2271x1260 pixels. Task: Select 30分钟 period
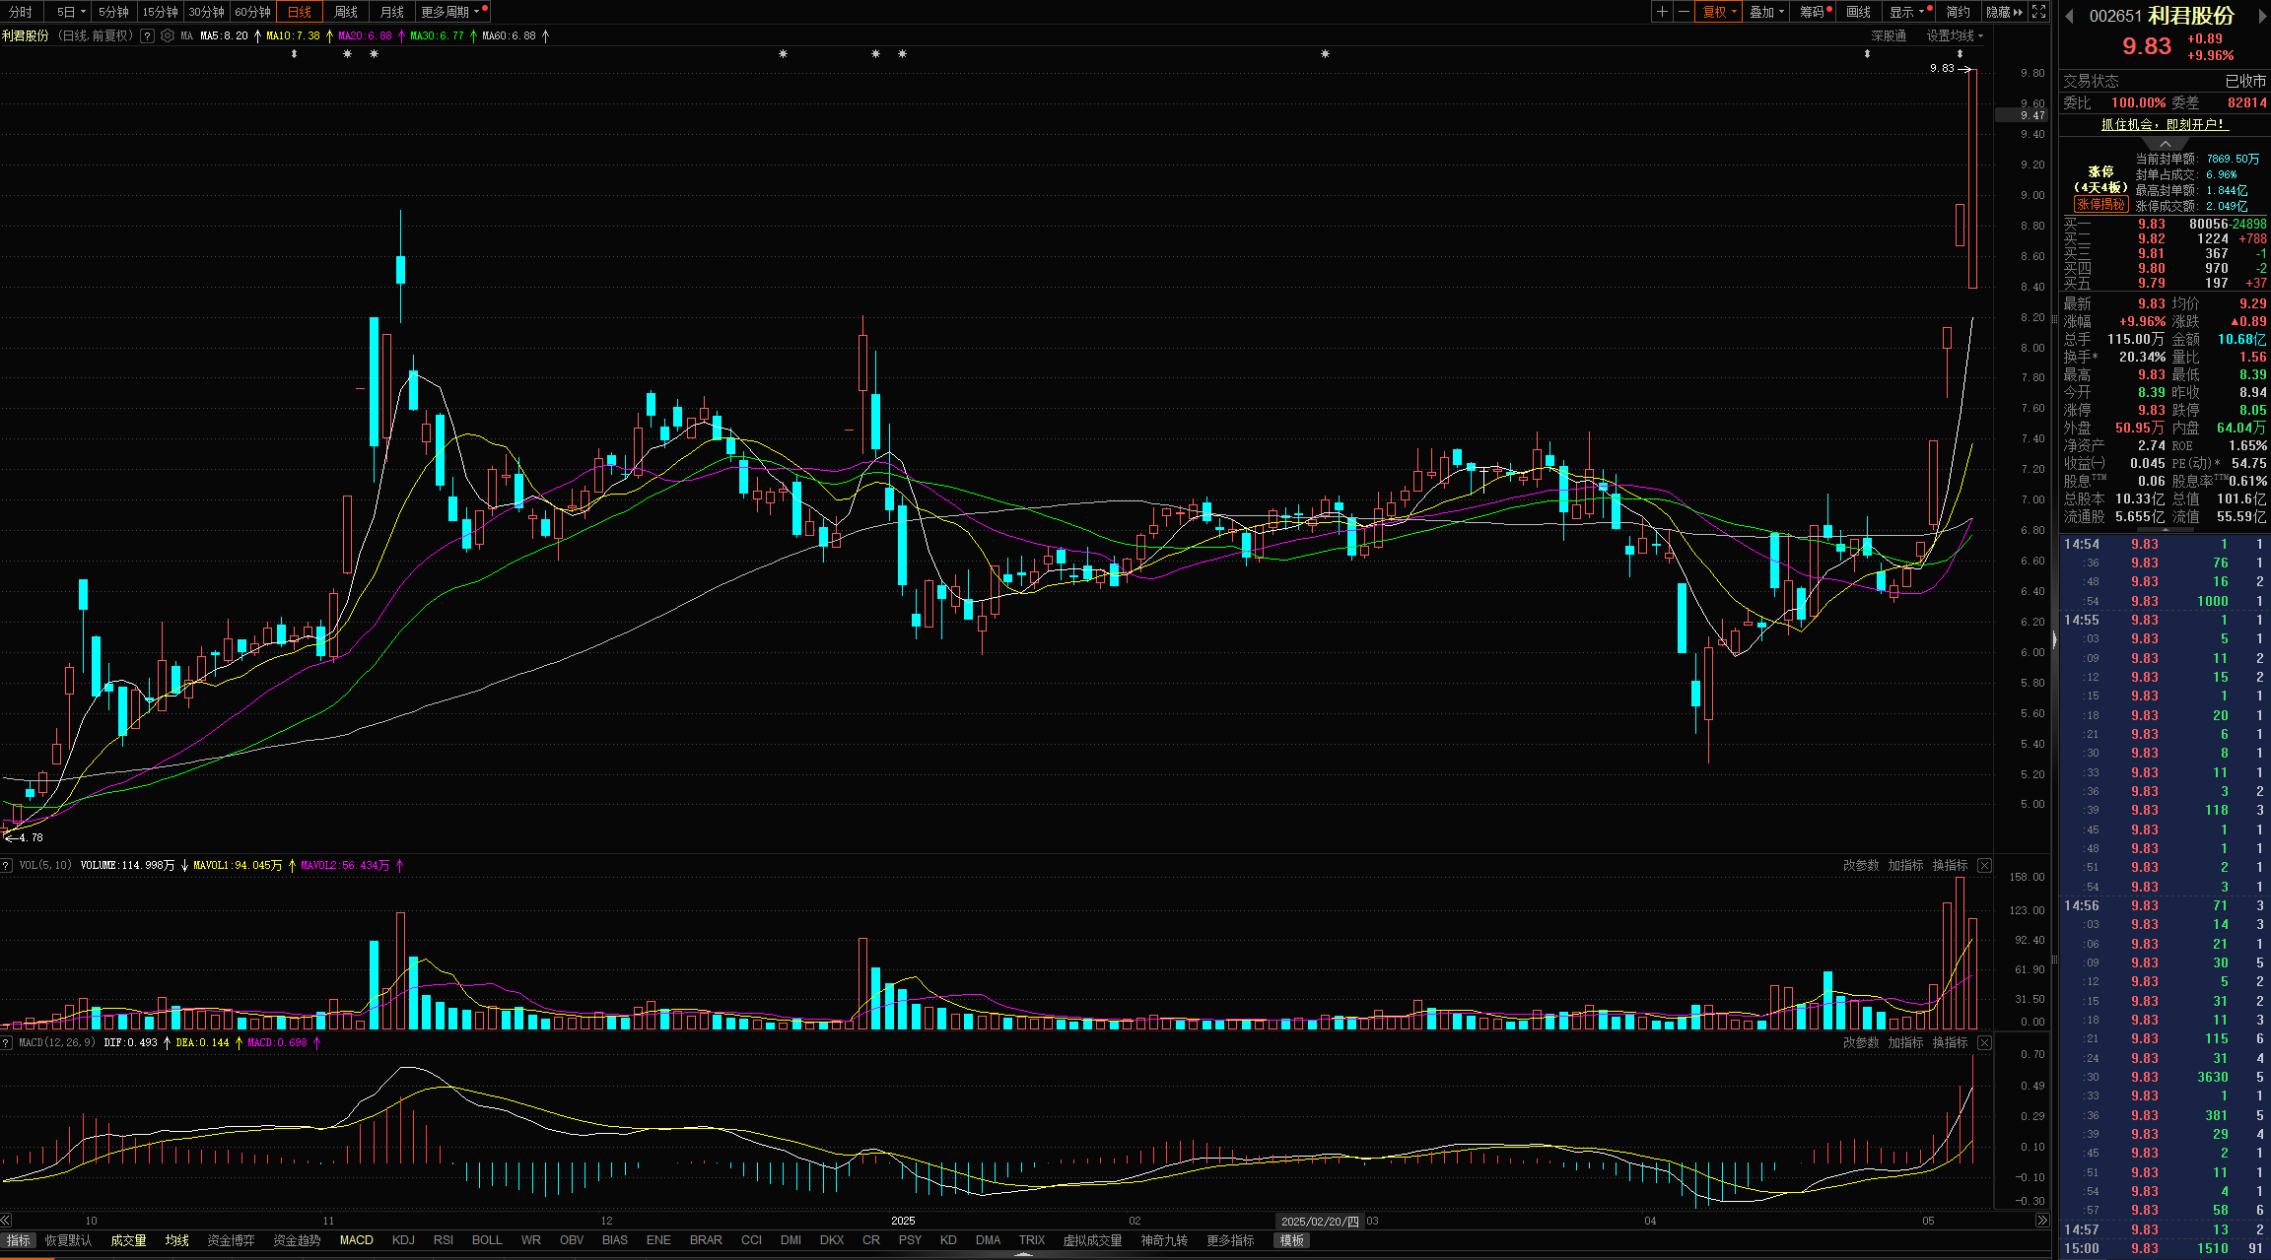206,12
